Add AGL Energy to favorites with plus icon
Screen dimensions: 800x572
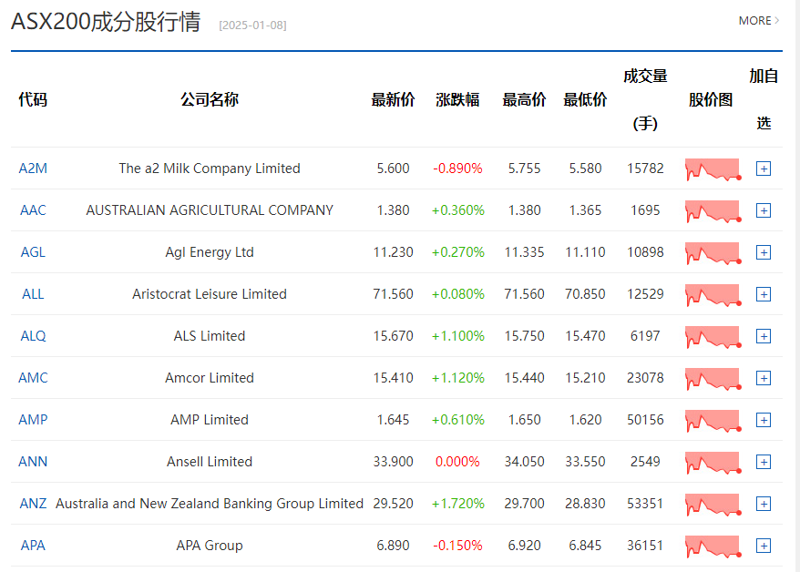click(763, 252)
